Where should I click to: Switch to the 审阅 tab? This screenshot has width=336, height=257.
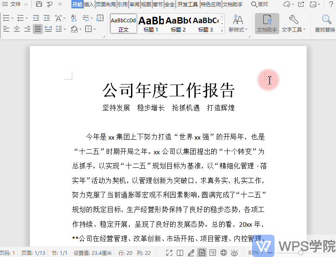[x=134, y=4]
